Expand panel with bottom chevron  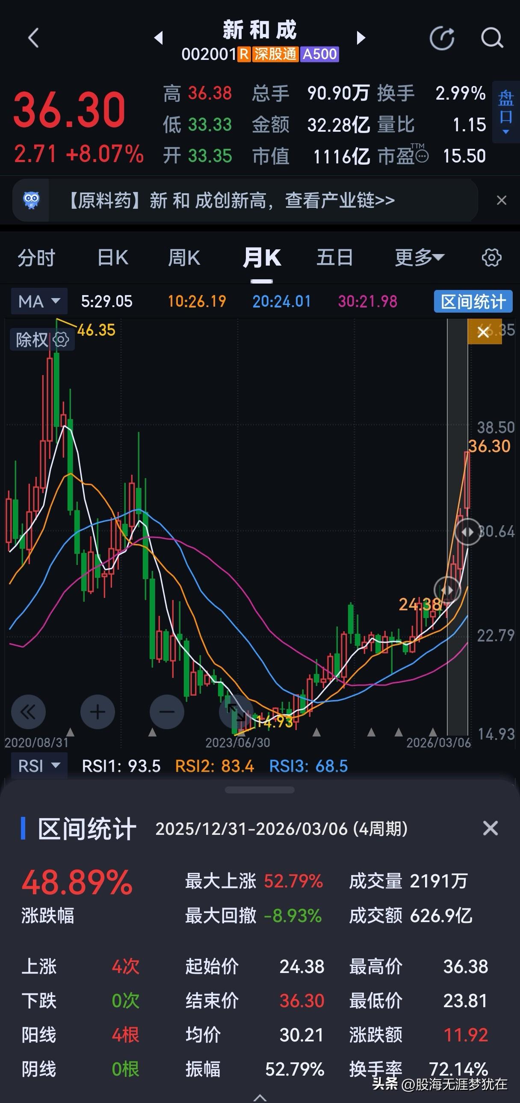[x=260, y=1097]
